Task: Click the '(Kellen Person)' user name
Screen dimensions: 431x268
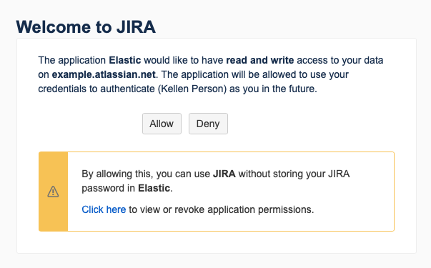Action: [192, 89]
